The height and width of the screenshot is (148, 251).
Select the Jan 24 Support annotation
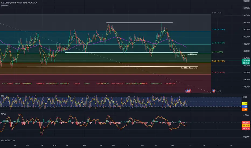point(192,54)
